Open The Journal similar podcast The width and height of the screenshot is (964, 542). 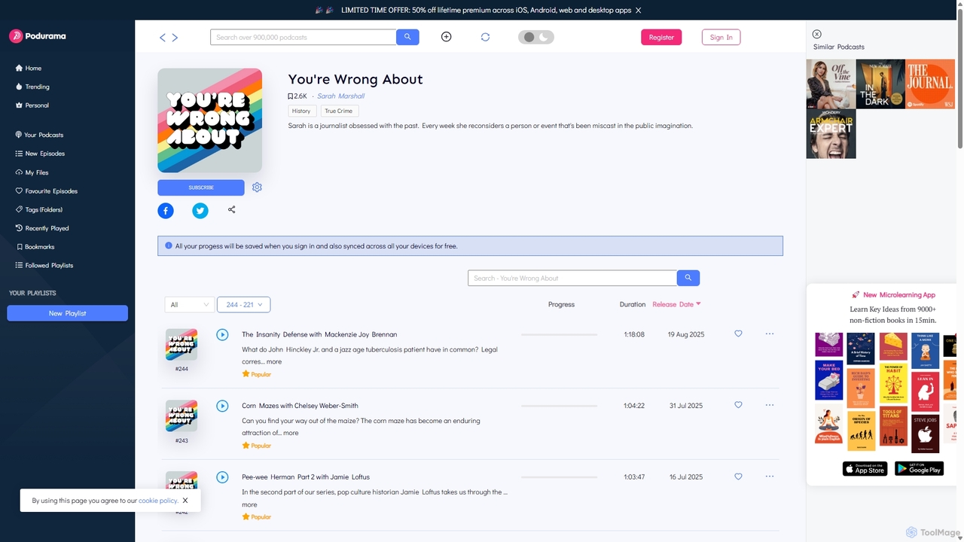(x=930, y=84)
